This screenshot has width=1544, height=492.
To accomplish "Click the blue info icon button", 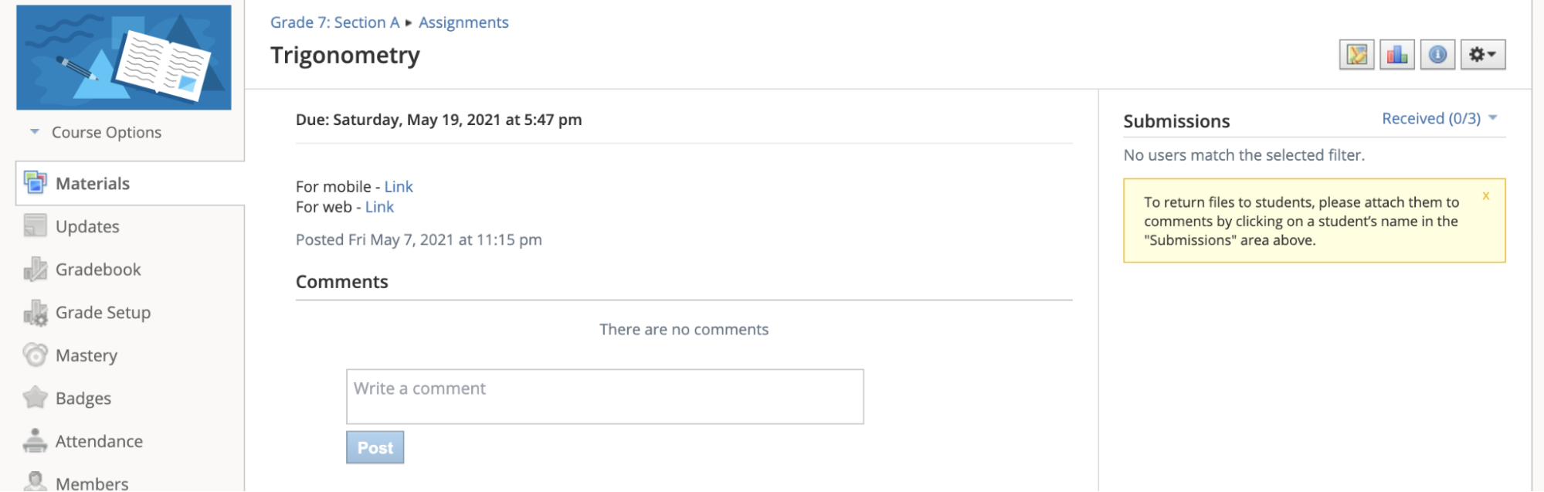I will 1437,55.
